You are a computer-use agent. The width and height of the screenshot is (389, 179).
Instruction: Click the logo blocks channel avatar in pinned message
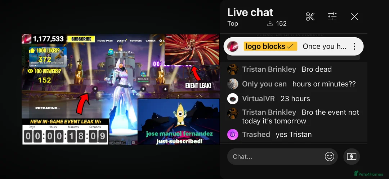(x=233, y=46)
